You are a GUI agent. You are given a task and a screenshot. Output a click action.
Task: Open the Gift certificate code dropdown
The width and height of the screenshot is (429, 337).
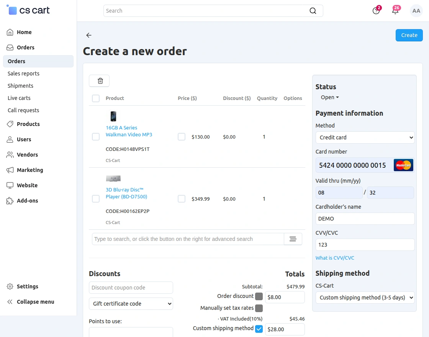pos(131,304)
